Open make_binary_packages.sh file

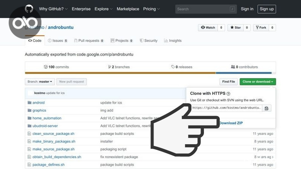tap(54, 142)
